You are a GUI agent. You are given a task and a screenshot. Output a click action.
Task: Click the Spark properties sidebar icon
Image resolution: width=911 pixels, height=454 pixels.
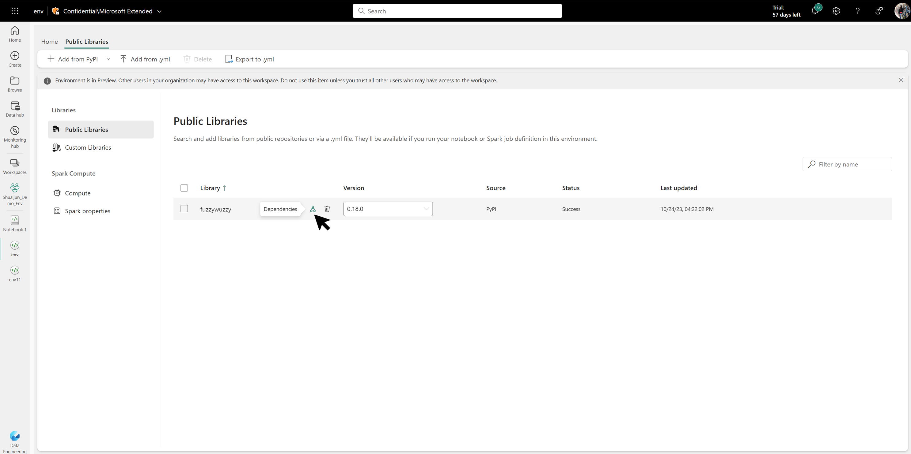pos(56,210)
